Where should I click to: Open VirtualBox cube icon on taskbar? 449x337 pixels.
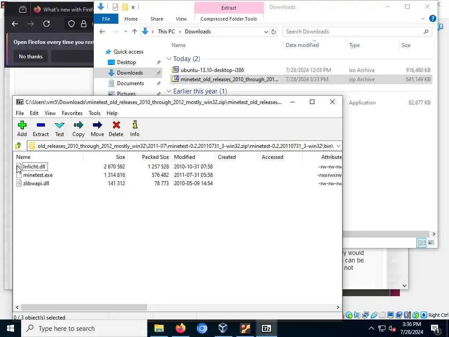pos(223,328)
